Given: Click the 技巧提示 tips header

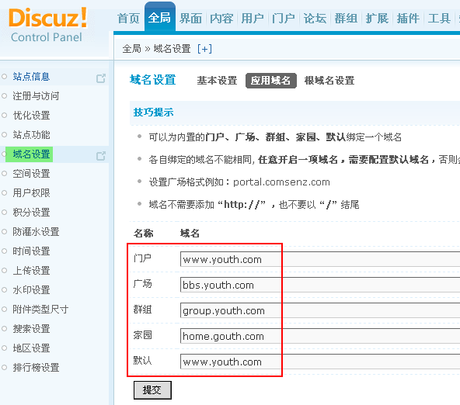Looking at the screenshot, I should click(153, 112).
